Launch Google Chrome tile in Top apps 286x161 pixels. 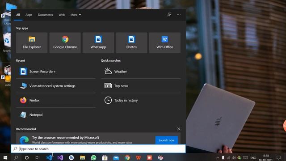(x=65, y=43)
